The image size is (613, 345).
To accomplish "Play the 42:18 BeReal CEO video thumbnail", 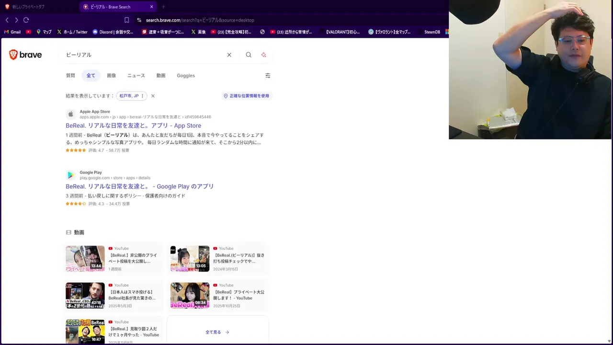I will click(x=85, y=295).
